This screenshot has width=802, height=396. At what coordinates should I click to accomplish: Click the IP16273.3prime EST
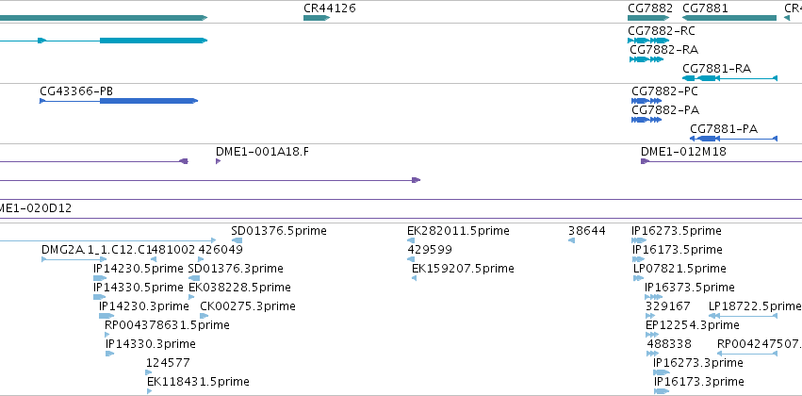pyautogui.click(x=662, y=372)
